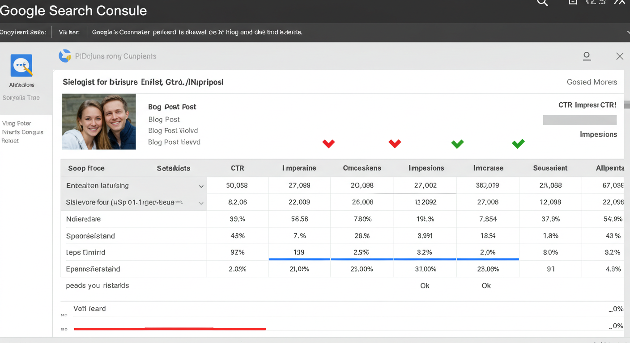
Task: Open the user account icon in panel header
Action: point(587,56)
